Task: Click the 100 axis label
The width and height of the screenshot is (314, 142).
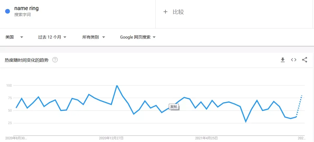Action: coord(9,85)
